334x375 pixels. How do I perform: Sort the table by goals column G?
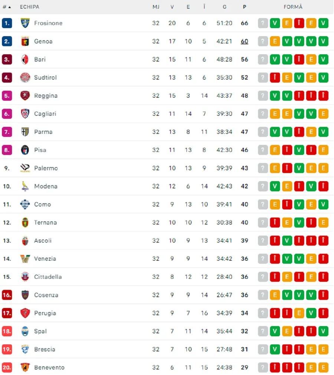pyautogui.click(x=225, y=7)
